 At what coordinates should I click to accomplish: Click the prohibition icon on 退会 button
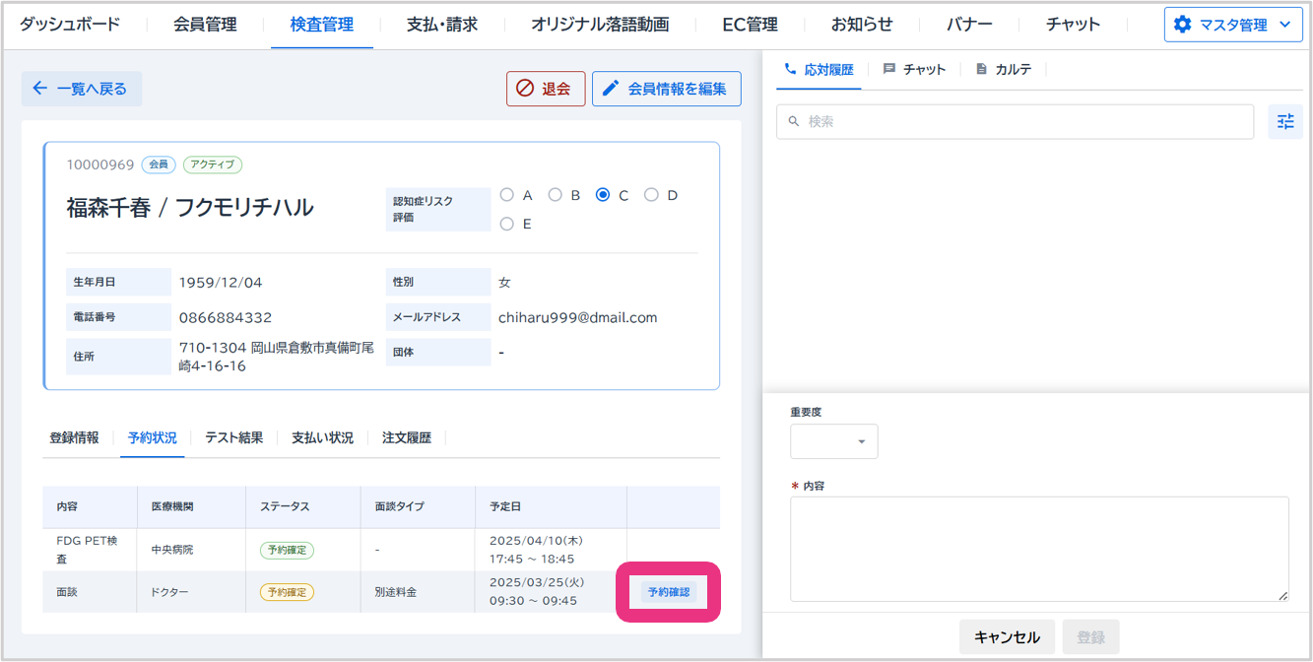(x=525, y=89)
